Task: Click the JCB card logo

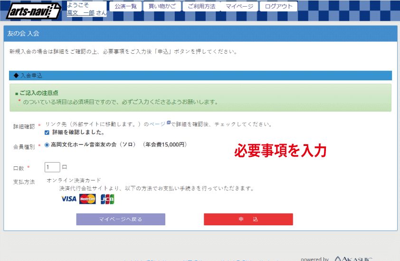Action: 107,199
